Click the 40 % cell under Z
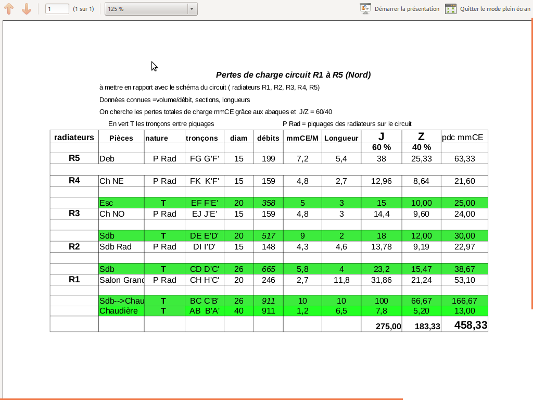Viewport: 533px width, 400px height. 422,147
